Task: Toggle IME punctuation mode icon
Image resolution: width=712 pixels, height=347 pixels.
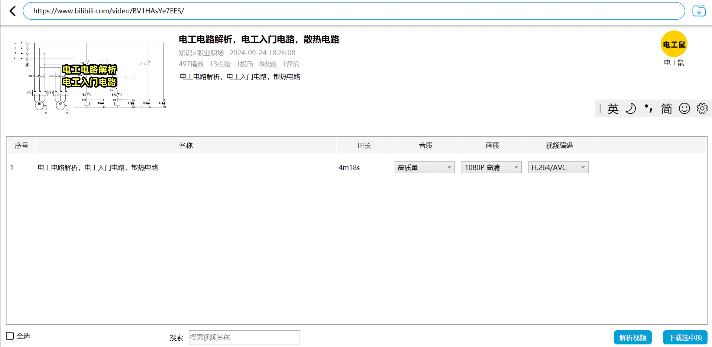Action: [x=648, y=109]
